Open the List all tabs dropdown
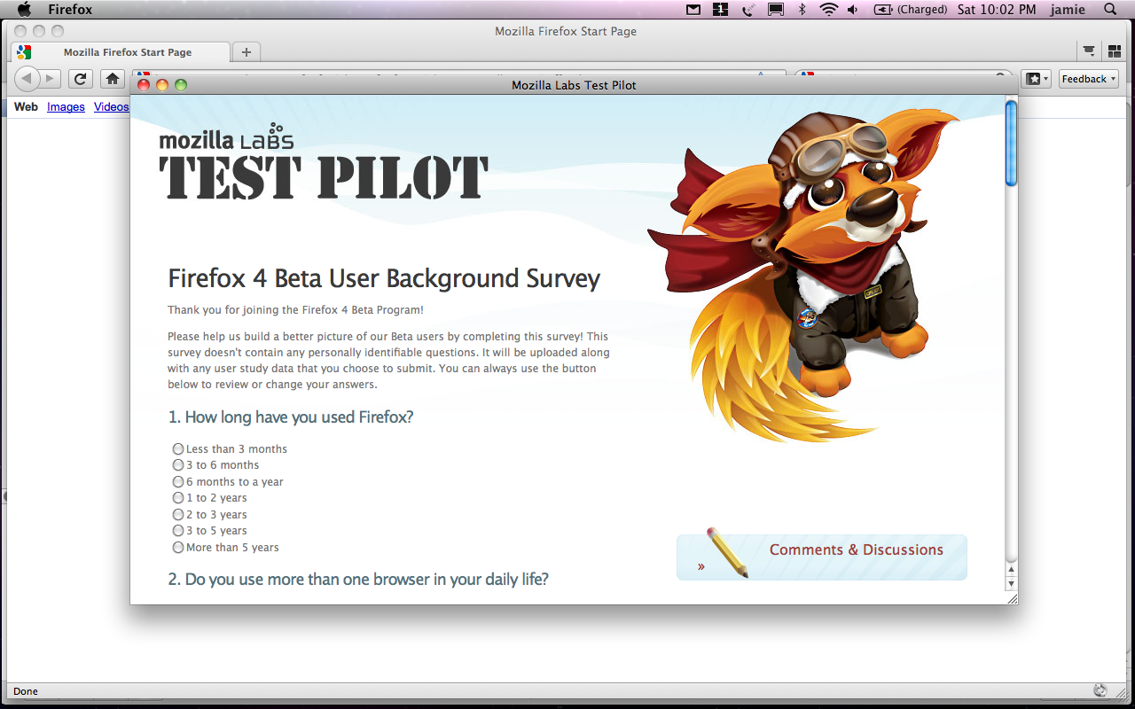 click(1089, 51)
